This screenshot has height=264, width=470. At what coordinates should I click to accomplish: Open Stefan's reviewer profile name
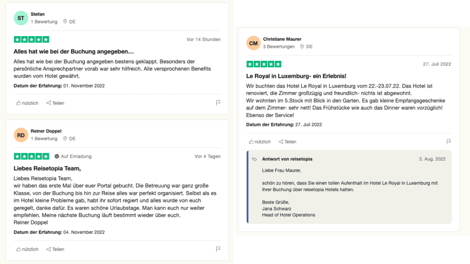pyautogui.click(x=39, y=14)
